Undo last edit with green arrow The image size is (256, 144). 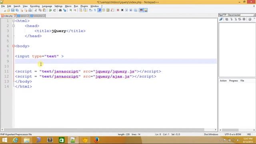click(x=50, y=10)
